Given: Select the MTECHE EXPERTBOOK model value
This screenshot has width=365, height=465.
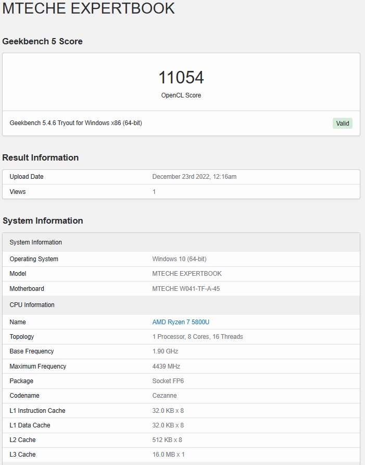Looking at the screenshot, I should click(x=187, y=274).
